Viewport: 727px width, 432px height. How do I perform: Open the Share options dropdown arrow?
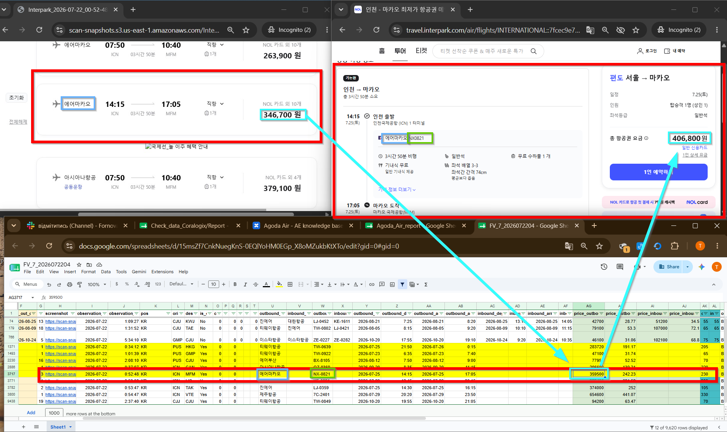[x=687, y=267]
